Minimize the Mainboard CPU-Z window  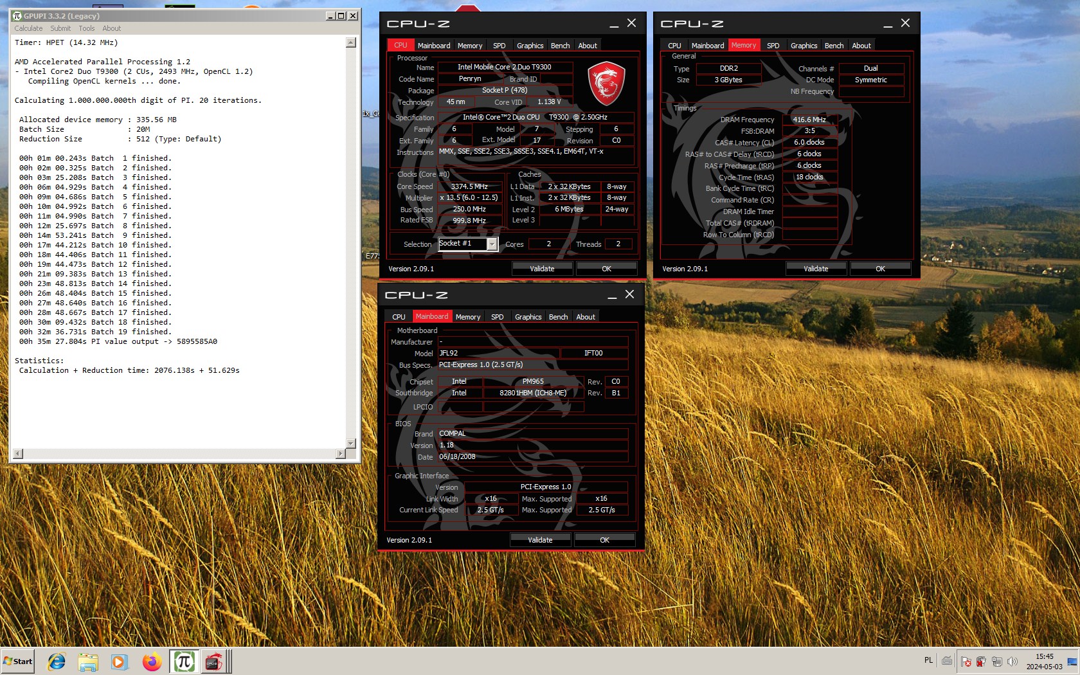click(612, 295)
